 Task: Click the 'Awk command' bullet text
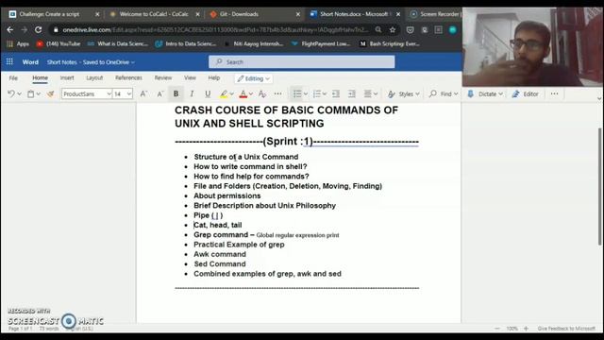tap(220, 254)
